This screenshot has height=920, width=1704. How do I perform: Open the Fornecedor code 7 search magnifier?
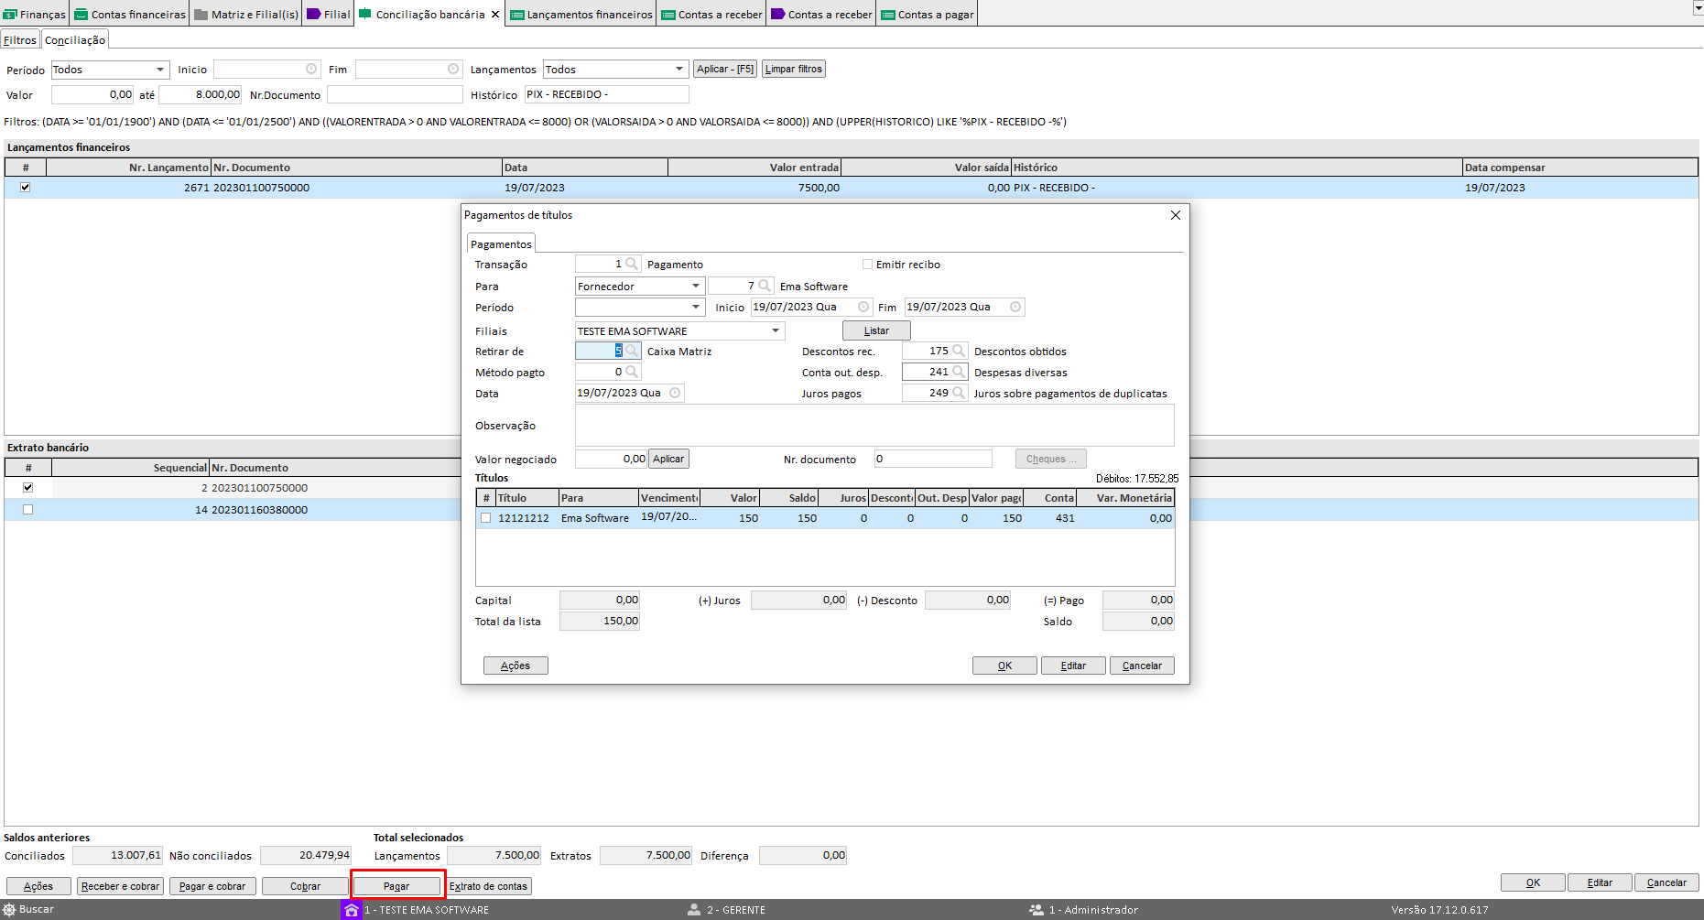click(x=765, y=286)
